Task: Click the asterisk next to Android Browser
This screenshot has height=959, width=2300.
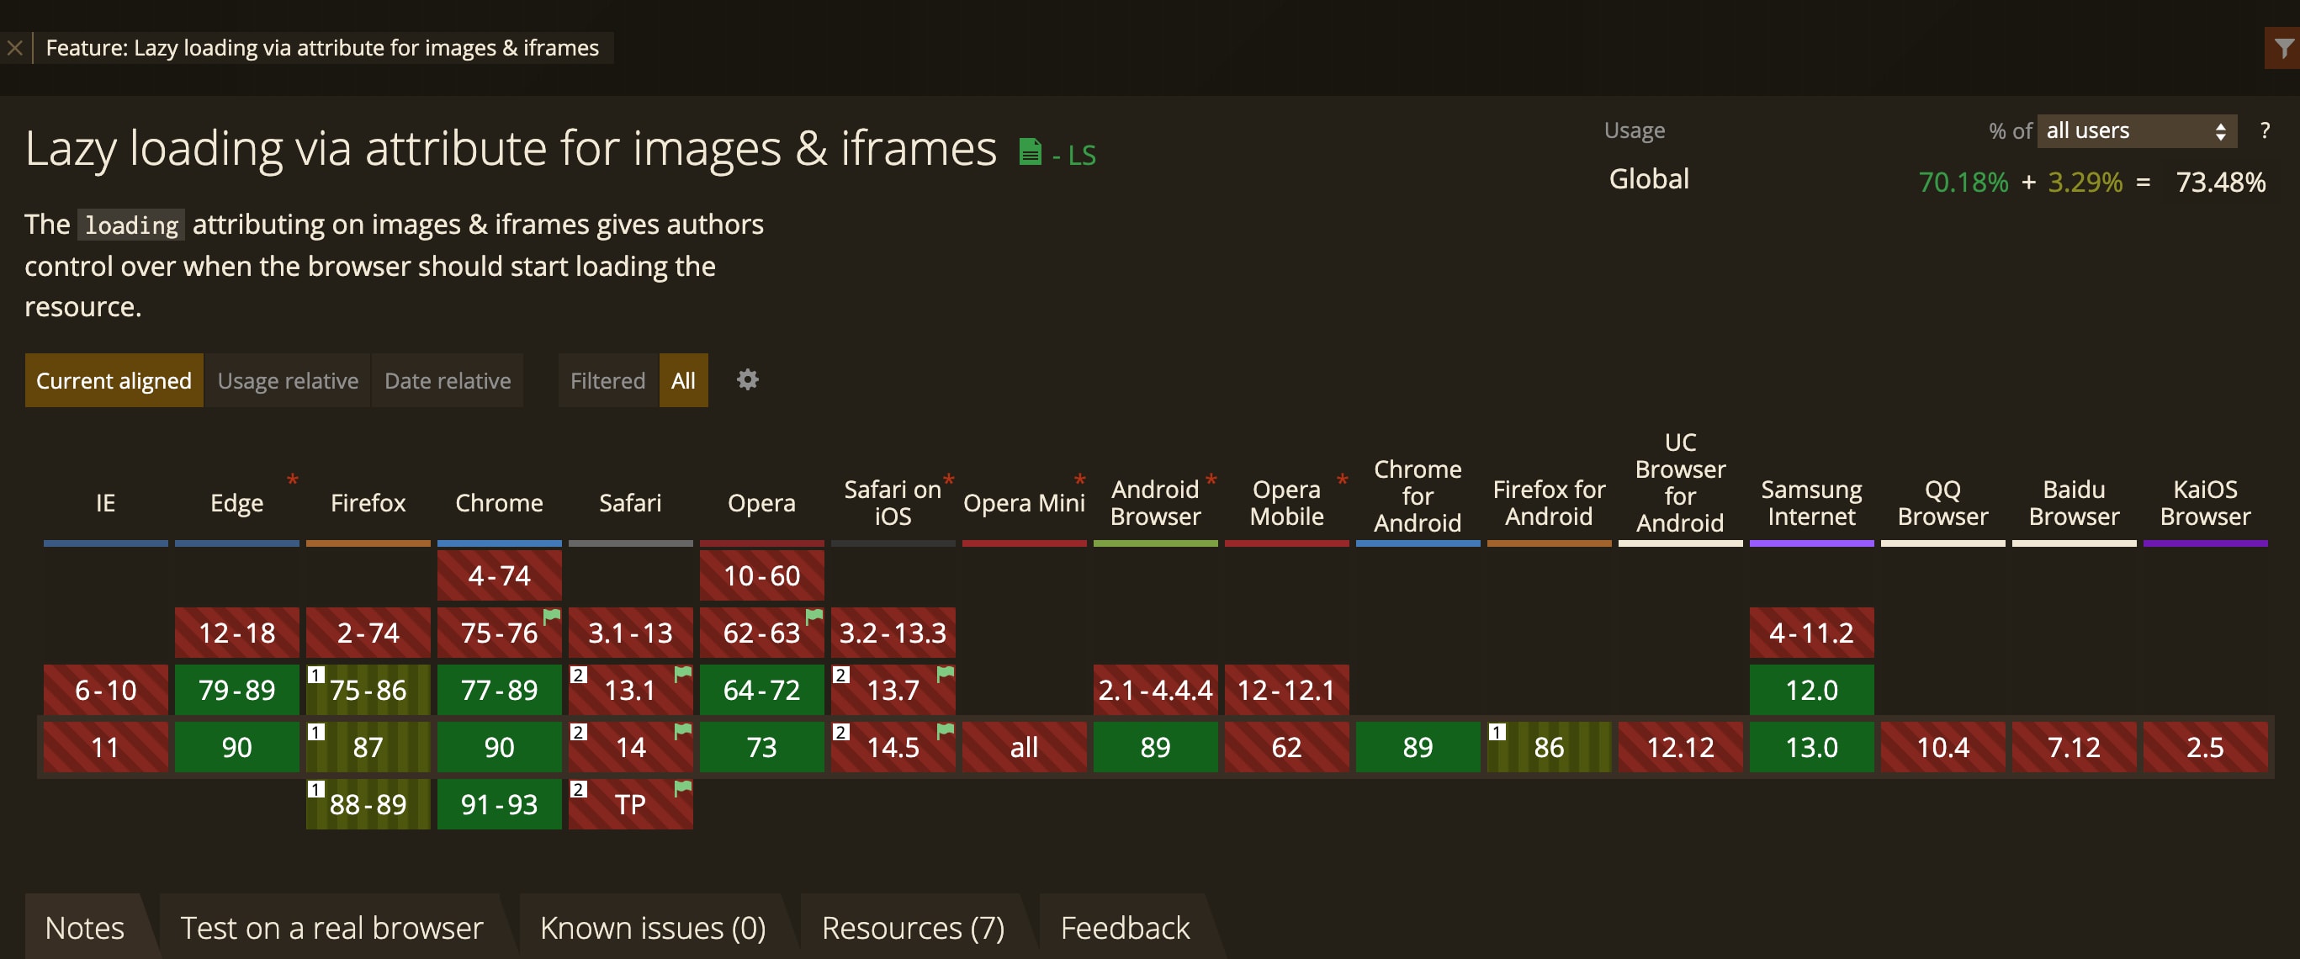Action: point(1211,479)
